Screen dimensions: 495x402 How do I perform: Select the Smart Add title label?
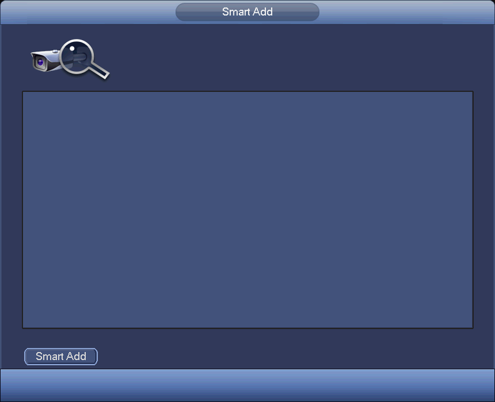coord(247,12)
